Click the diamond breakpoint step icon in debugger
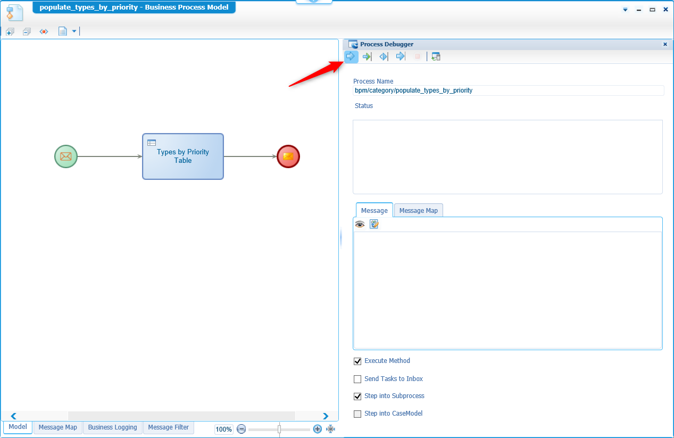 [384, 56]
